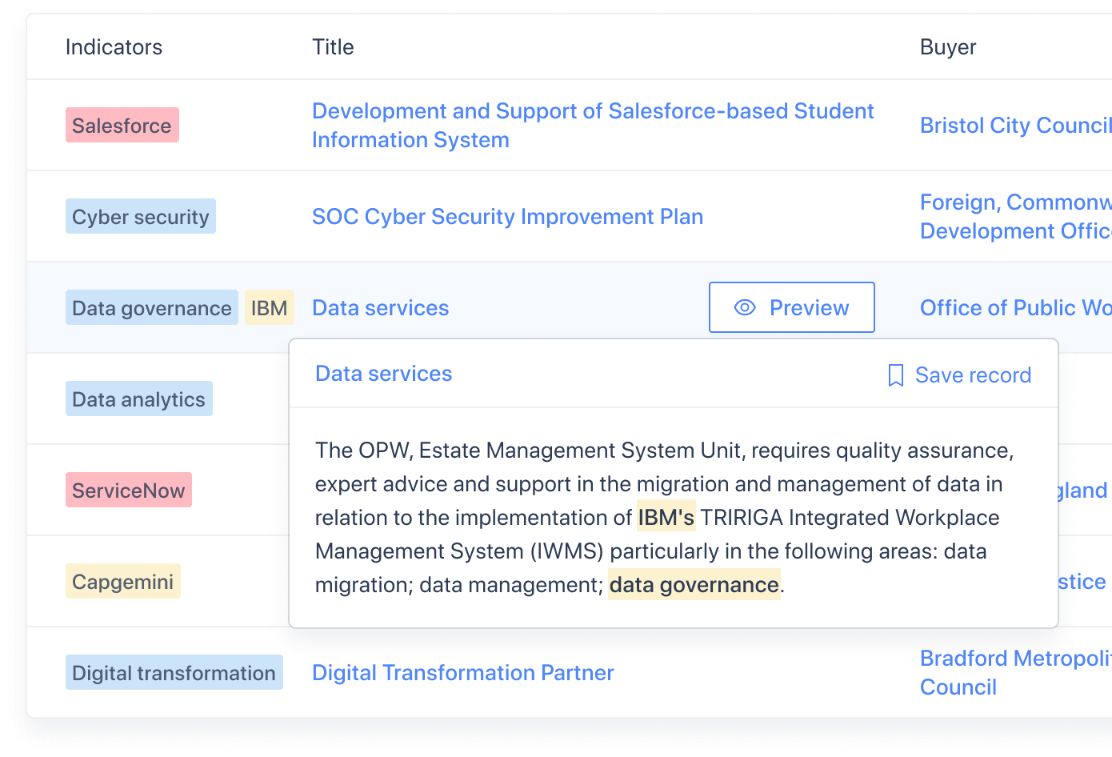Click the bookmark icon beside Save record
This screenshot has height=757, width=1112.
(x=896, y=375)
